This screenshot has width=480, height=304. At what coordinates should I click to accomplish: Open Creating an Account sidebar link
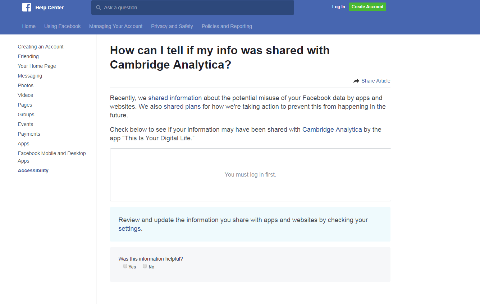click(41, 47)
